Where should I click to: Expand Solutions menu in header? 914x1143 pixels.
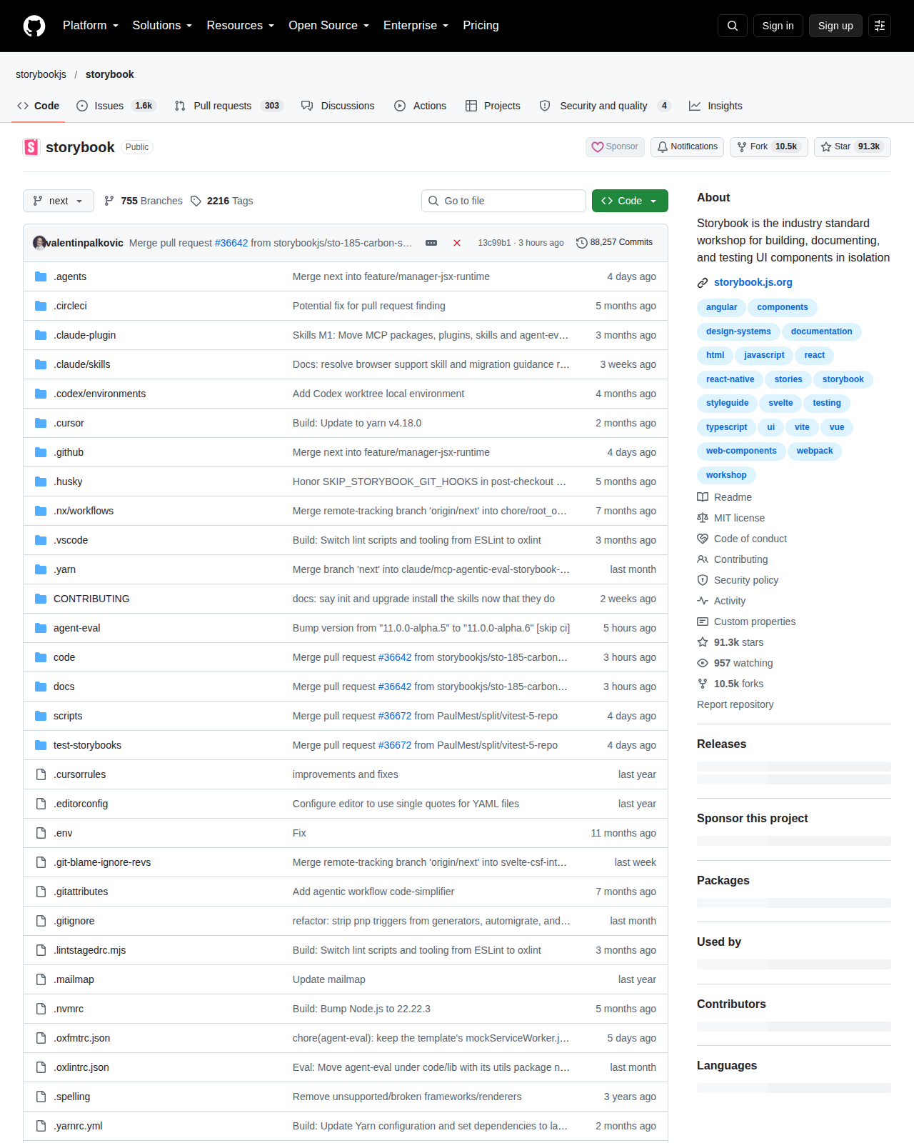click(162, 26)
